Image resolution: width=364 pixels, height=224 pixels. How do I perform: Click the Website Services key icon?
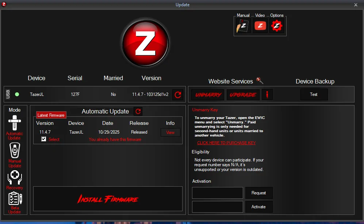(260, 81)
